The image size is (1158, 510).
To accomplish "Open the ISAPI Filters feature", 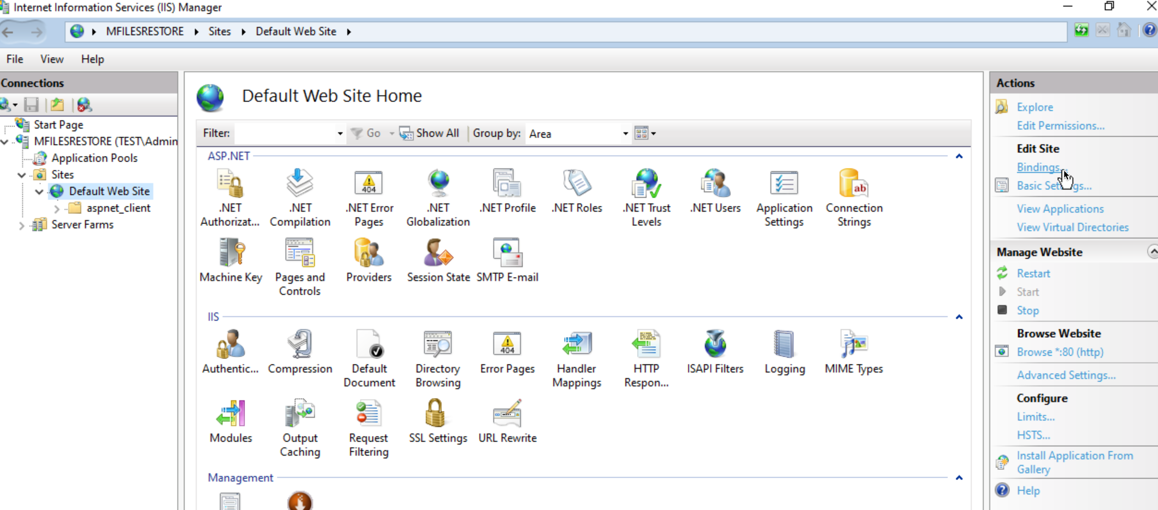I will click(715, 351).
